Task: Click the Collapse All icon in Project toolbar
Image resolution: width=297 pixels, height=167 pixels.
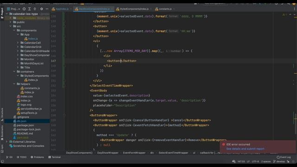Action: point(35,9)
